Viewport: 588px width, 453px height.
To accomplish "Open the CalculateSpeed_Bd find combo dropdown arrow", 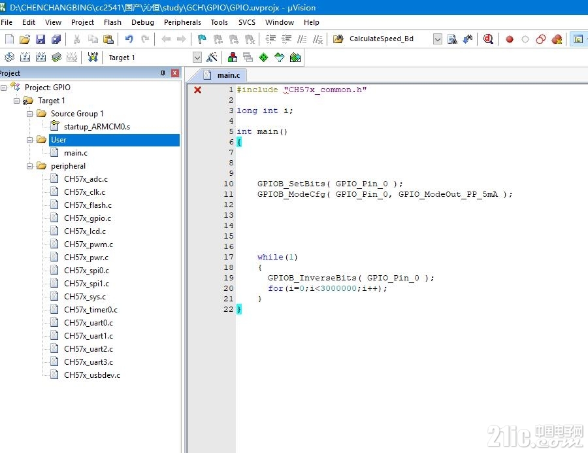I will click(437, 39).
